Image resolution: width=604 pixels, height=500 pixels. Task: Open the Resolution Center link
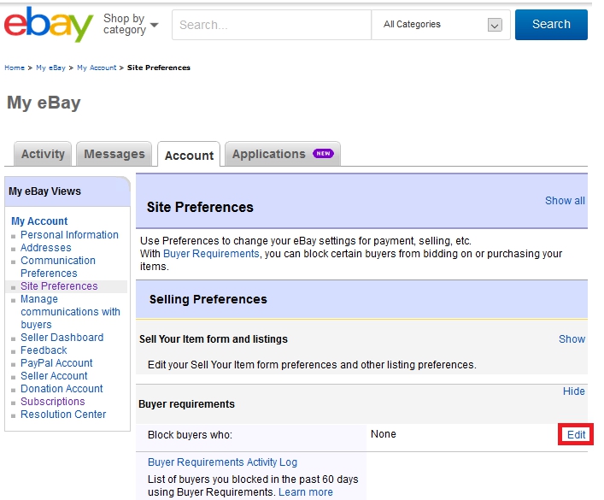tap(63, 414)
